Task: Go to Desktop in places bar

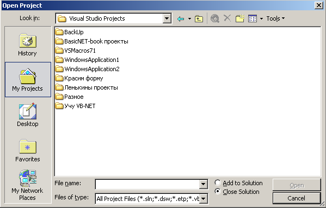Action: click(28, 115)
